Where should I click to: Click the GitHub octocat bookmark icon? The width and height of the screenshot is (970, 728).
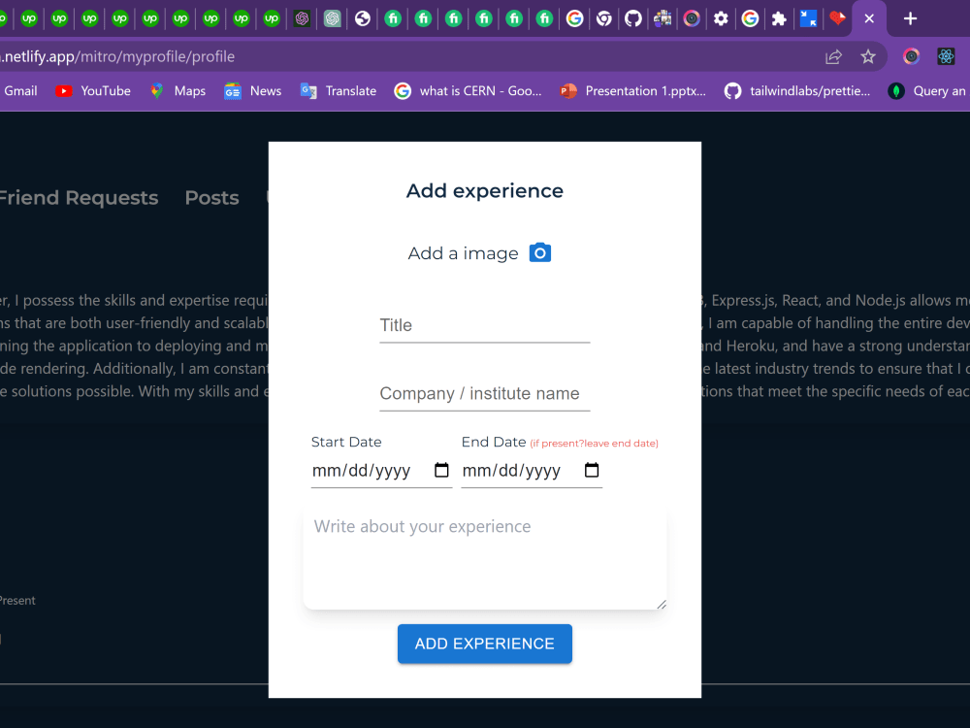(732, 91)
